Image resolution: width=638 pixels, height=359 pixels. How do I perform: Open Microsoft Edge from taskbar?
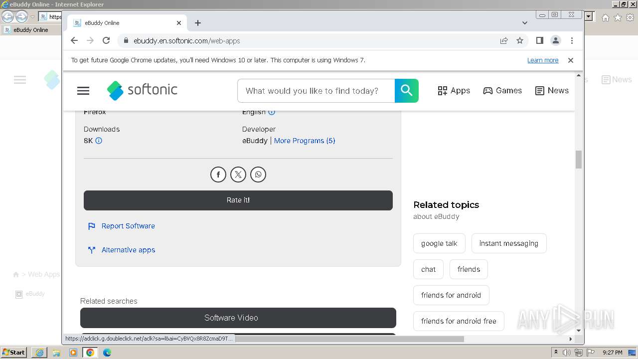(x=107, y=353)
